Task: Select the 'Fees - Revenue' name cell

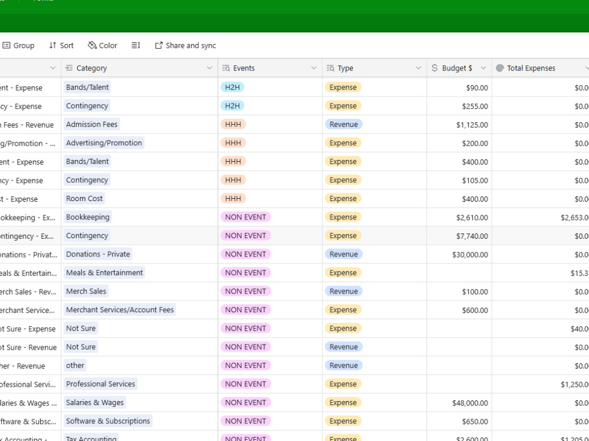Action: coord(31,125)
